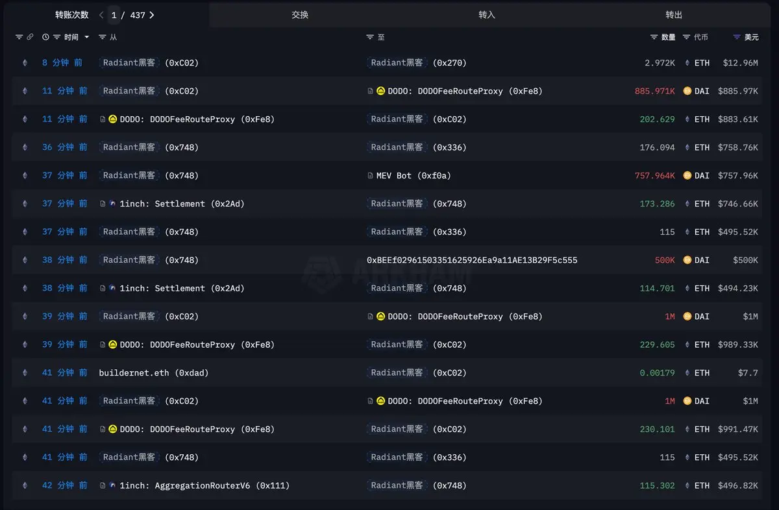Open filter icon next to 至 column

(x=370, y=38)
